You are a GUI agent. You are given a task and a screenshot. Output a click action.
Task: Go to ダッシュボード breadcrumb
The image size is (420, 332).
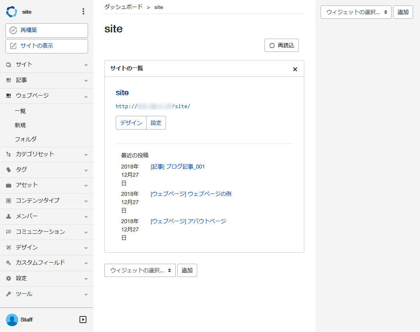[x=123, y=7]
